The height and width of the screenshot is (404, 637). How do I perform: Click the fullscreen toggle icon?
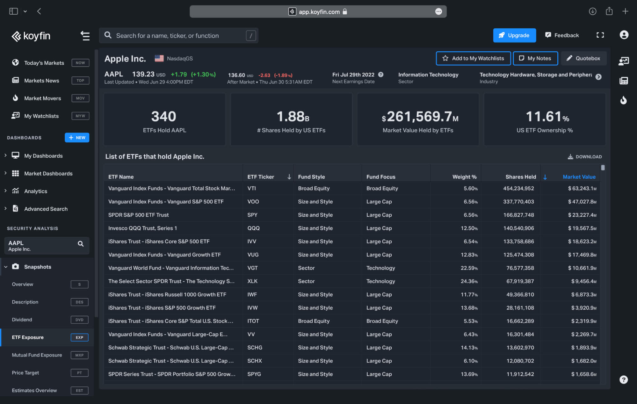click(x=600, y=35)
